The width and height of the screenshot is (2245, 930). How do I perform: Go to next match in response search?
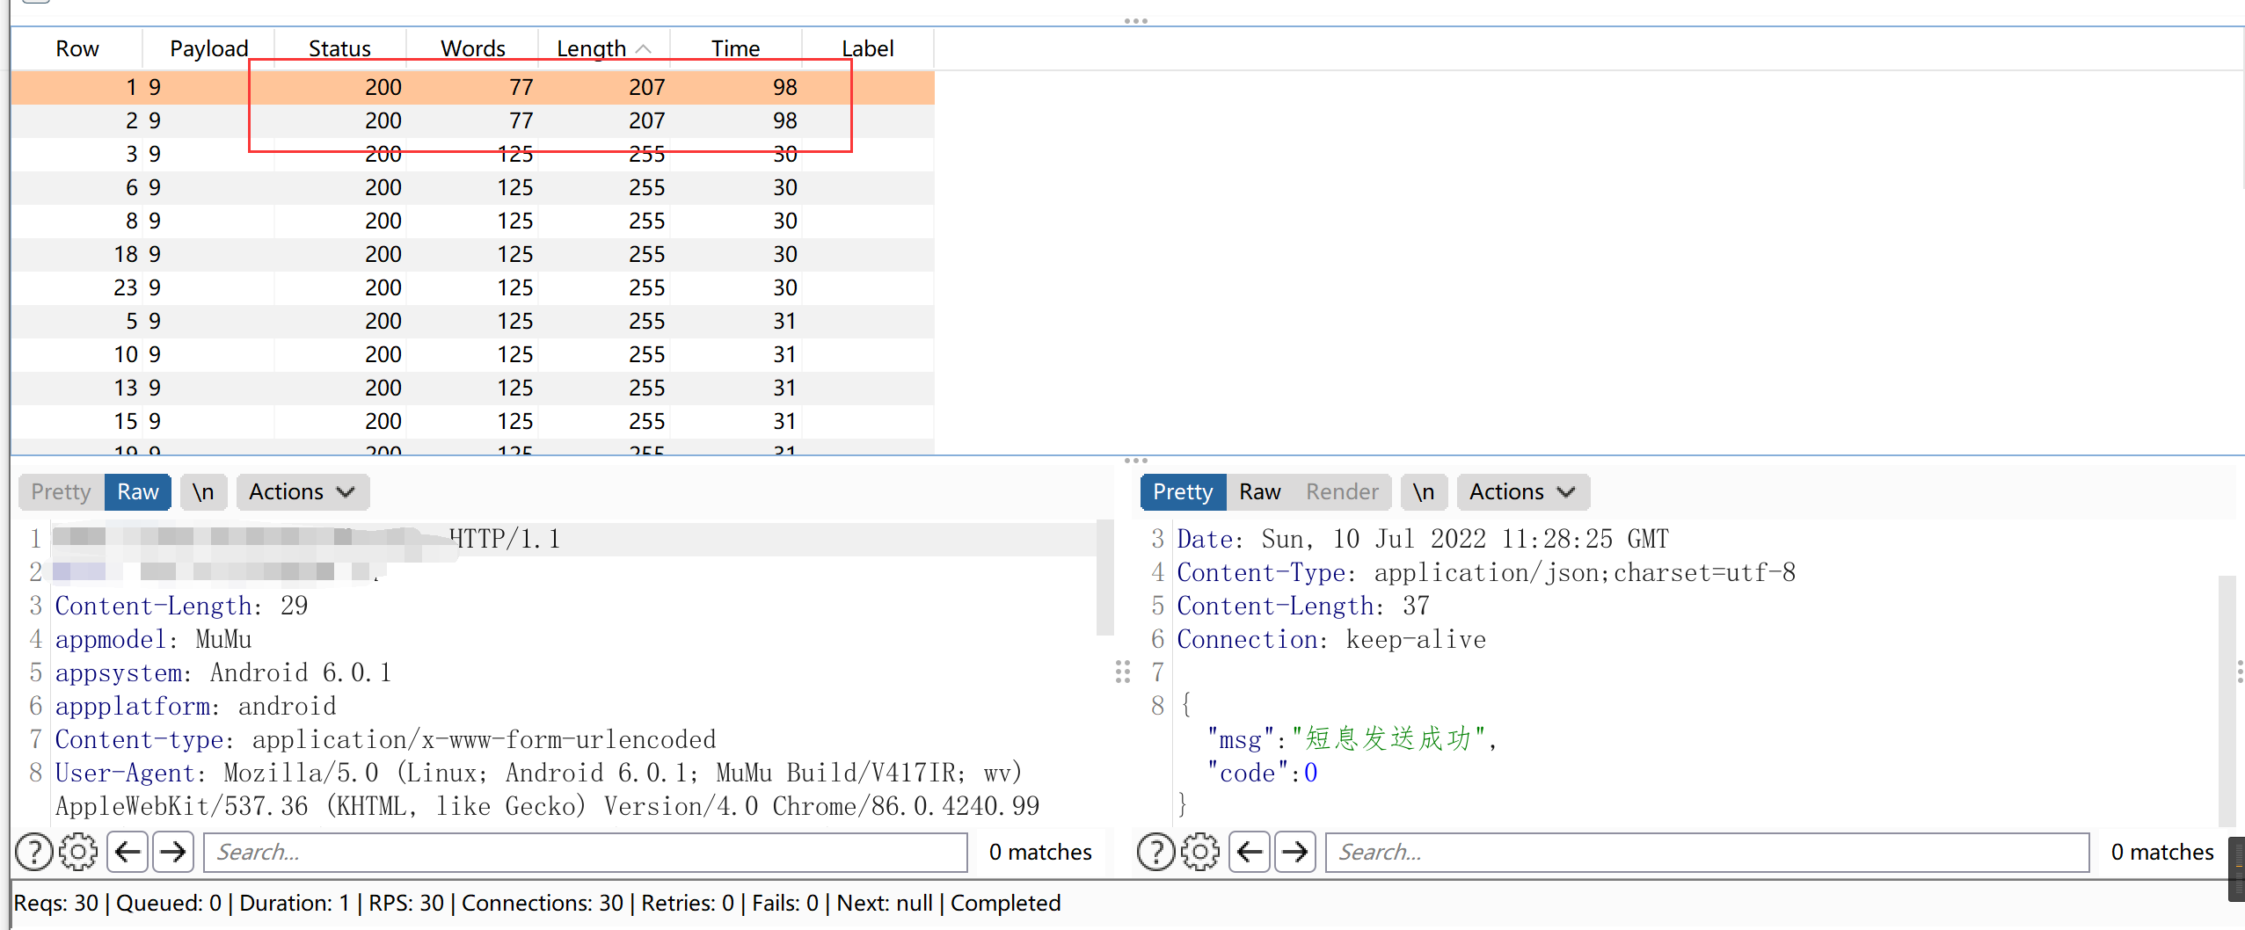[1294, 852]
